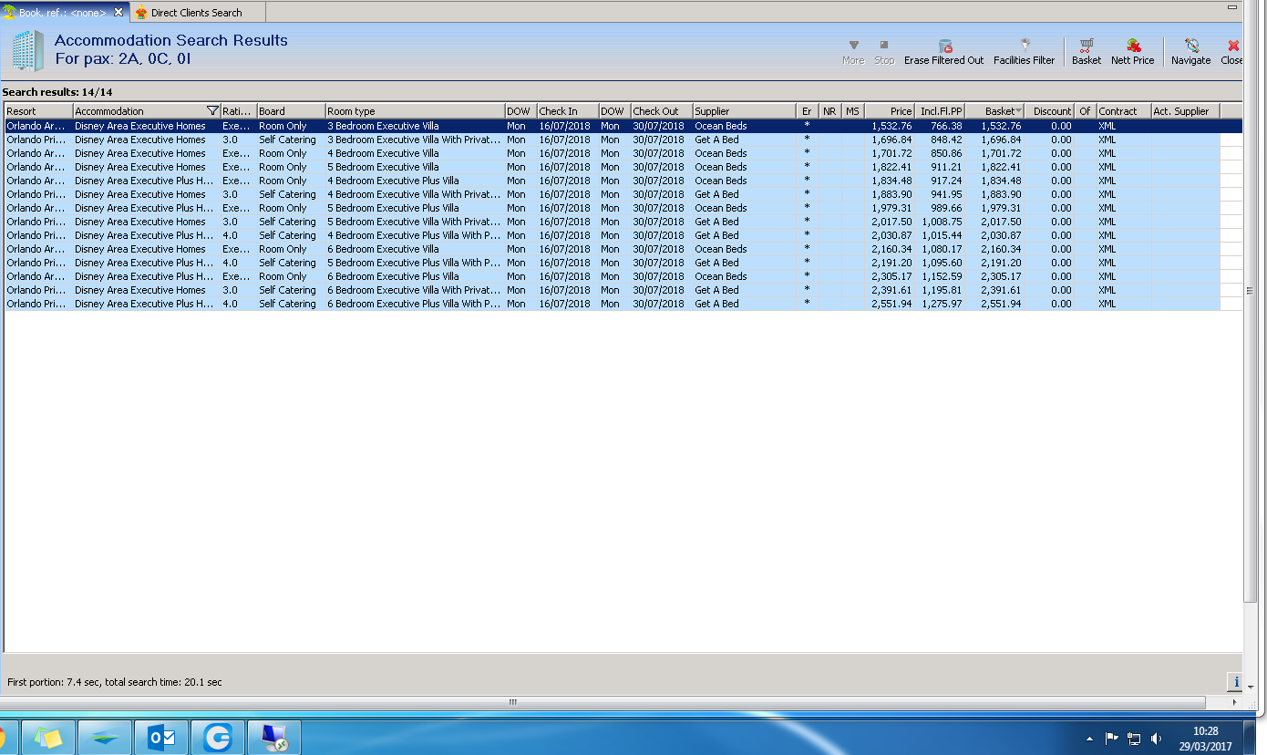Sort by the Check In column header
1267x755 pixels.
click(x=567, y=111)
